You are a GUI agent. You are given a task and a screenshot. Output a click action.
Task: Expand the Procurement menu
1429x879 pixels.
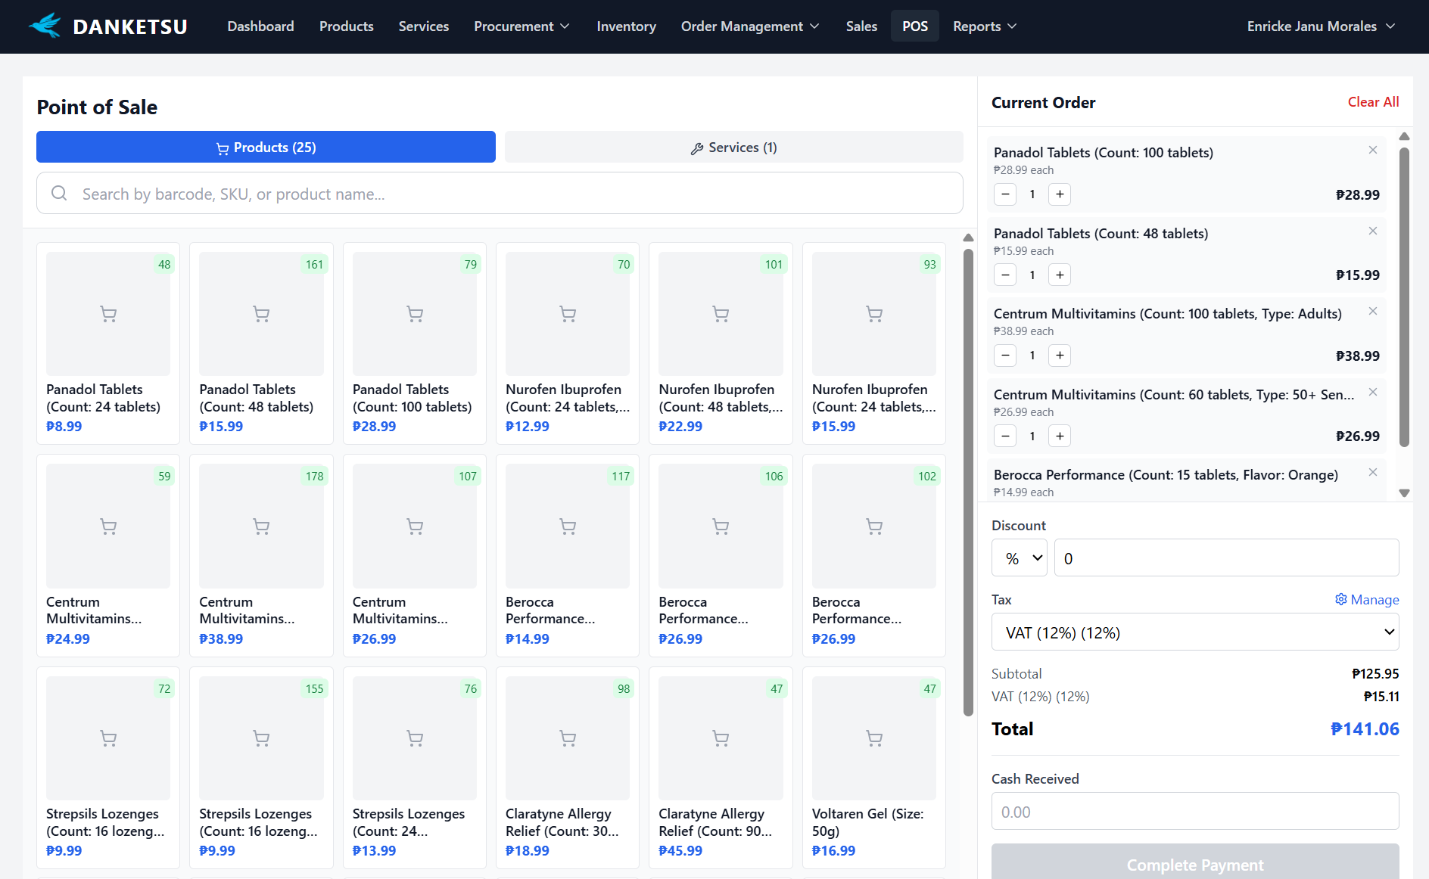click(x=521, y=26)
